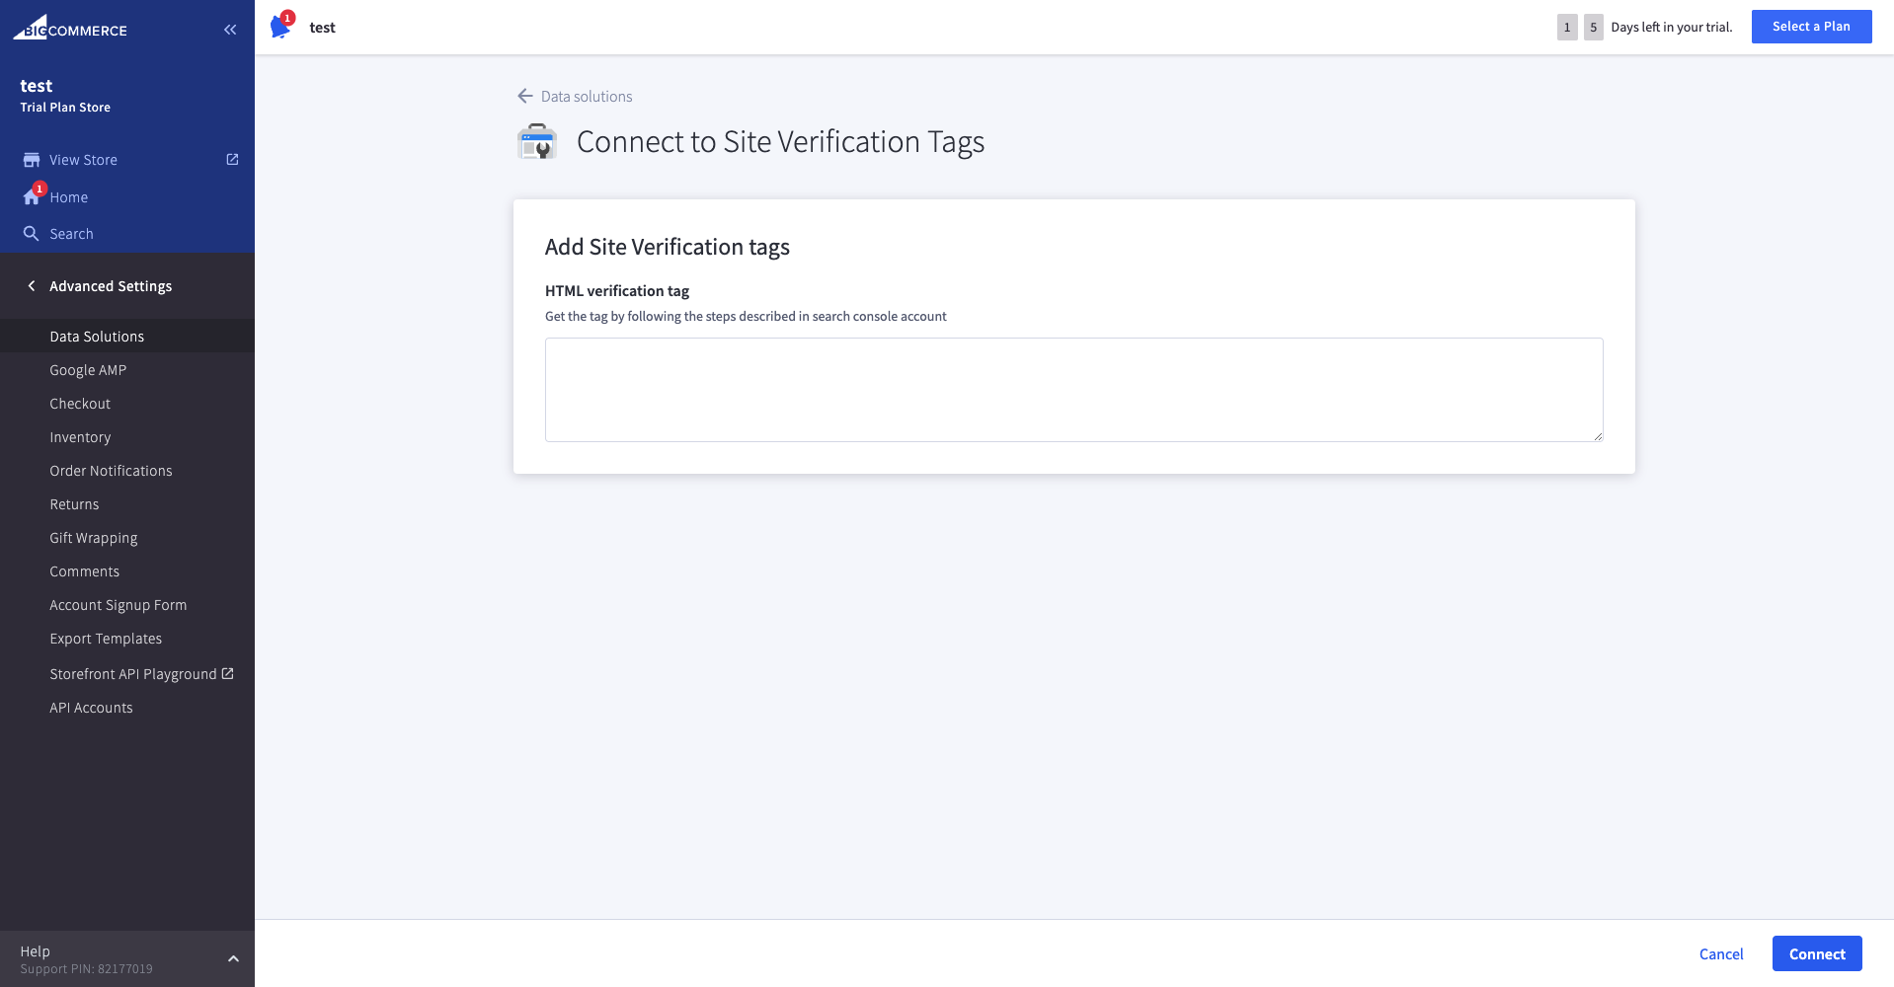Focus the HTML verification tag textarea
Viewport: 1894px width, 987px height.
point(1074,390)
